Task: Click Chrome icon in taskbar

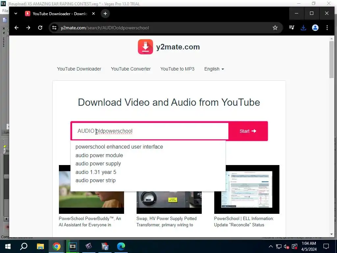Action: point(57,246)
